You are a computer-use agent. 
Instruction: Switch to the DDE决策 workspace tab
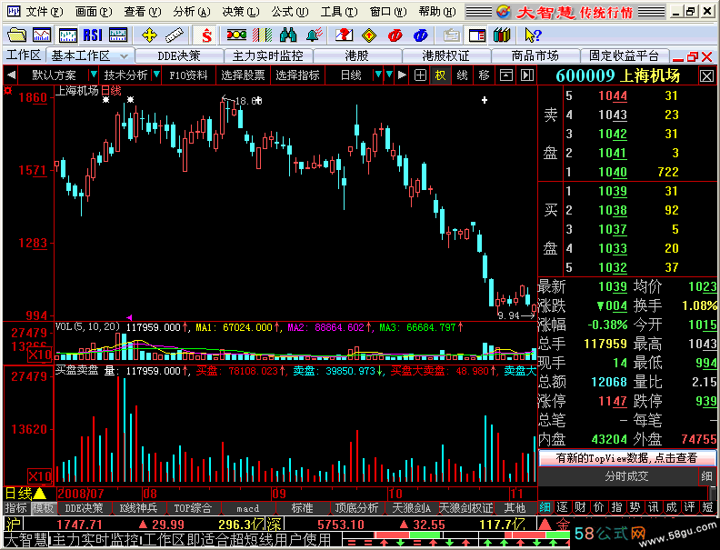point(179,56)
